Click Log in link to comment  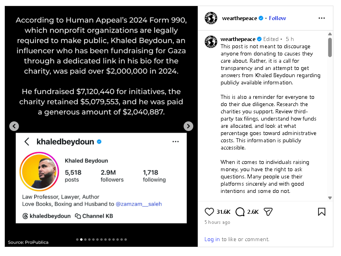212,239
